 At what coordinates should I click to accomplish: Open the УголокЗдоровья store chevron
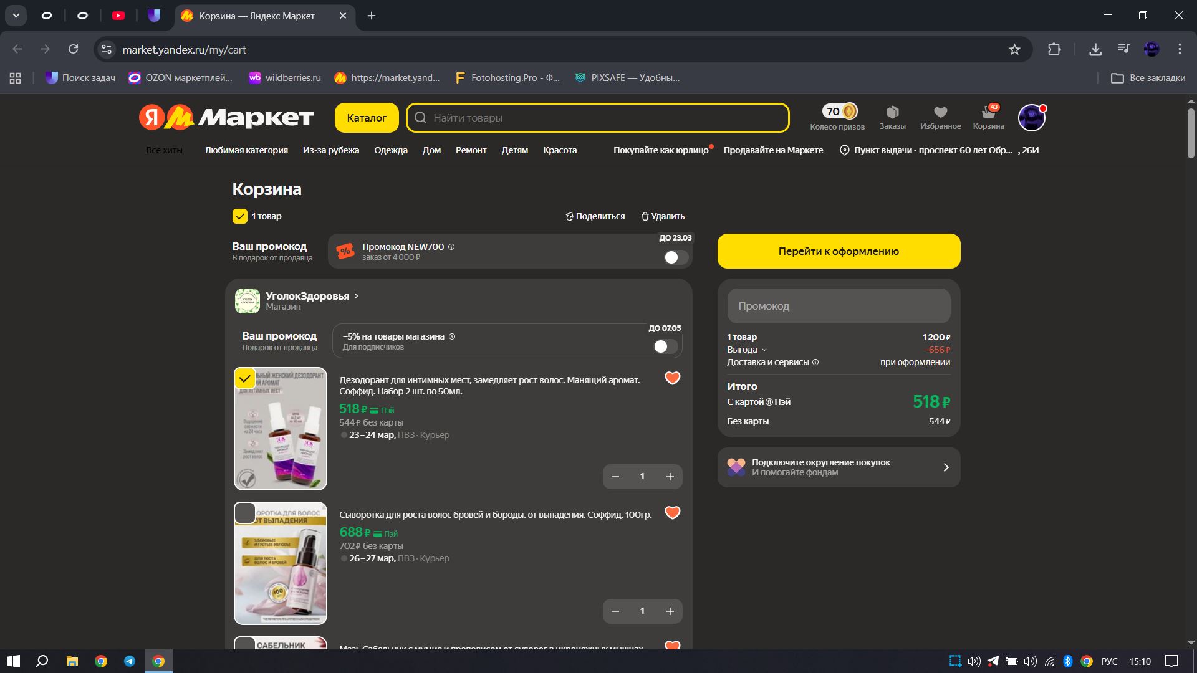pyautogui.click(x=356, y=296)
